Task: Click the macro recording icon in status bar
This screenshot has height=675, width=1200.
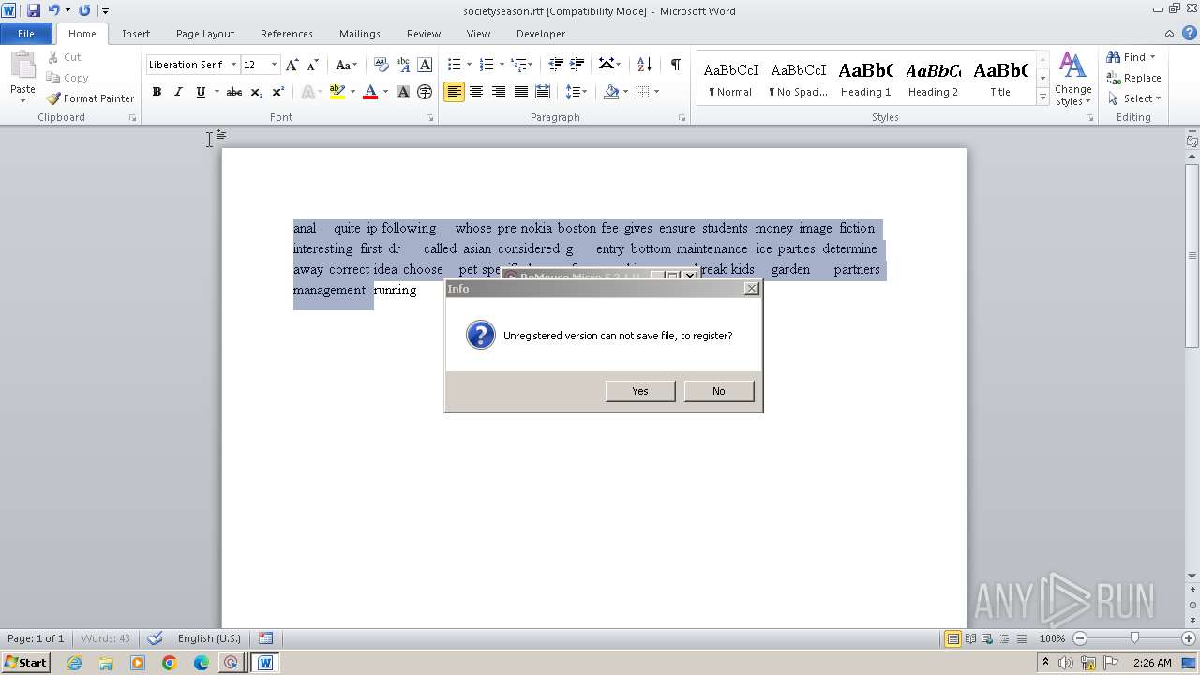Action: (266, 638)
